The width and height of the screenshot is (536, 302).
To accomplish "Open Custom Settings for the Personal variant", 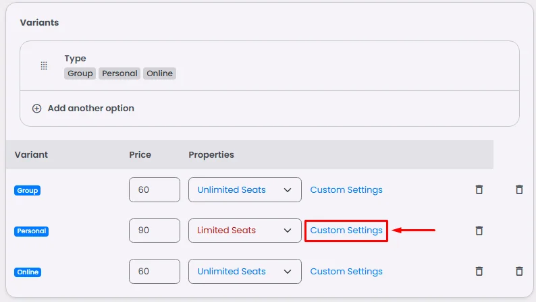I will coord(346,231).
